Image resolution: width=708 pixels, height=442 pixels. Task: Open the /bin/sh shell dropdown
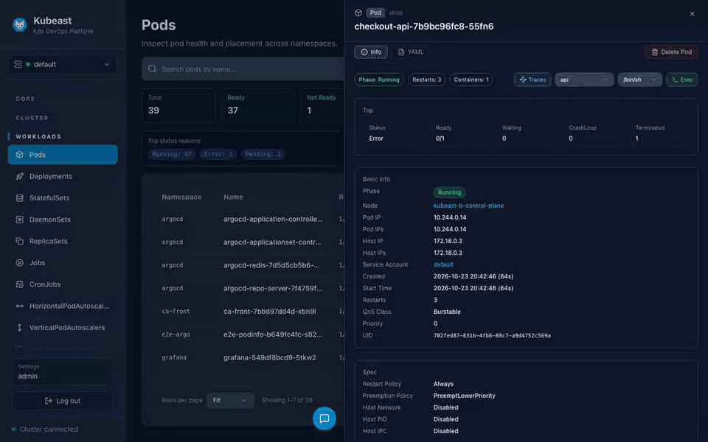point(640,80)
